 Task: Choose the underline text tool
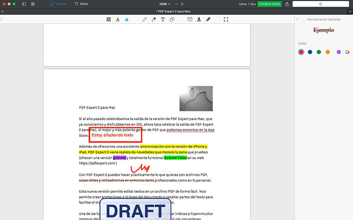117,19
